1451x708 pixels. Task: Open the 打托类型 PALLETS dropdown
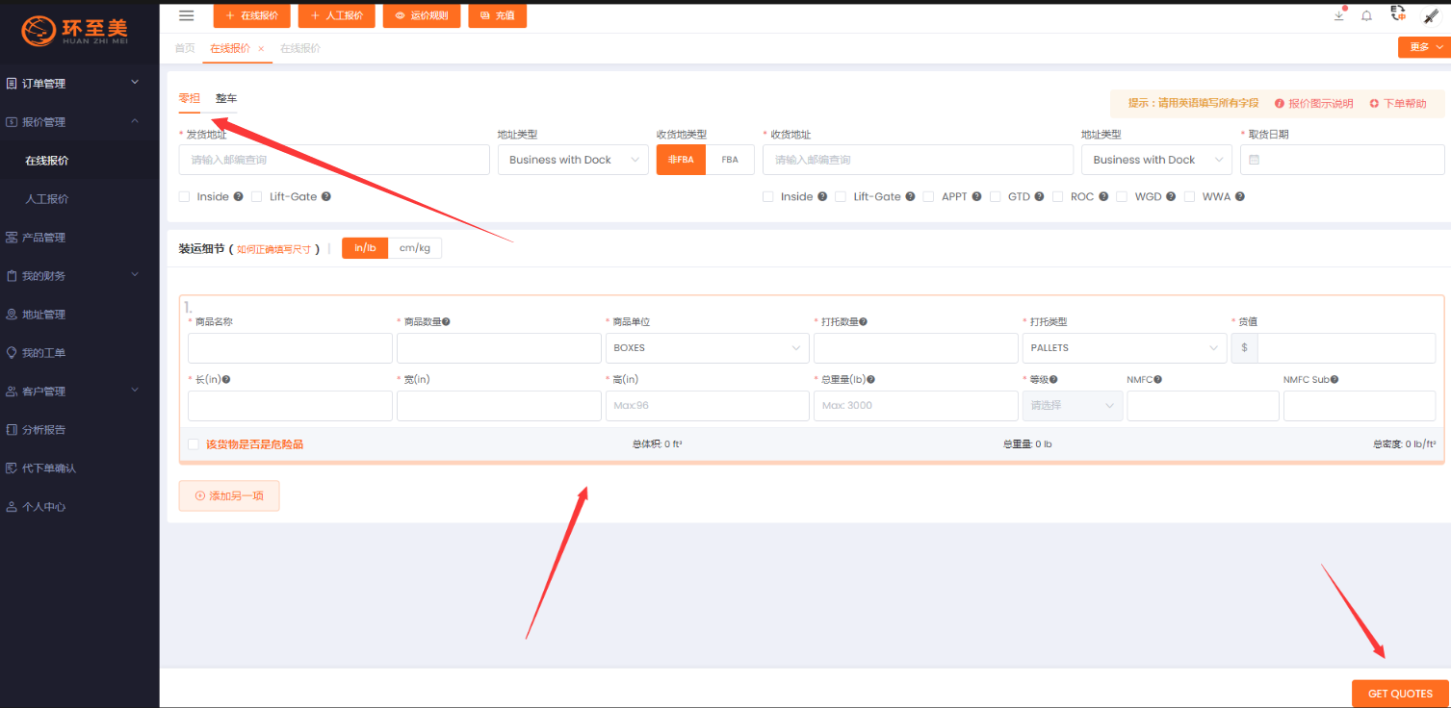coord(1123,347)
